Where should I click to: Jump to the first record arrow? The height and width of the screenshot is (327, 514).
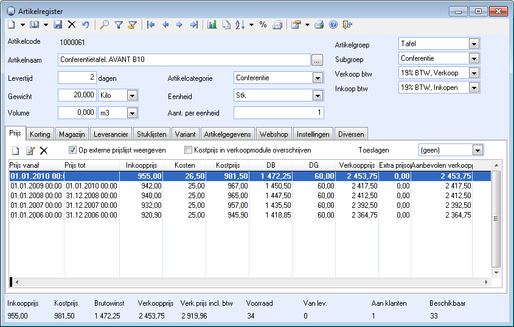point(150,25)
